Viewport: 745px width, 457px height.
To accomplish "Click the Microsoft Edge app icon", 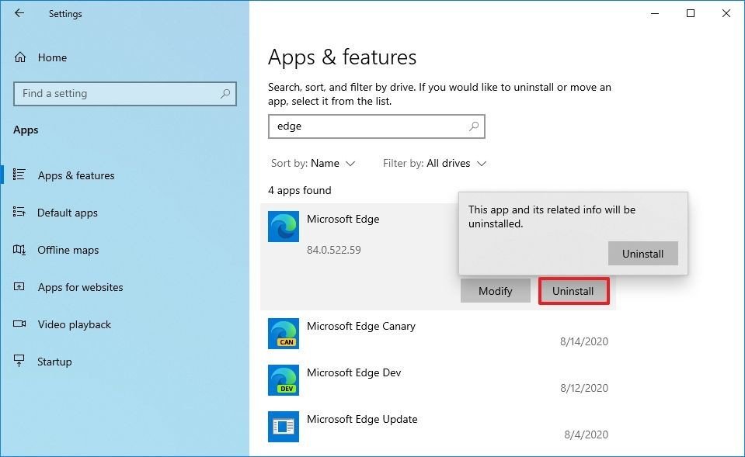I will click(x=283, y=226).
